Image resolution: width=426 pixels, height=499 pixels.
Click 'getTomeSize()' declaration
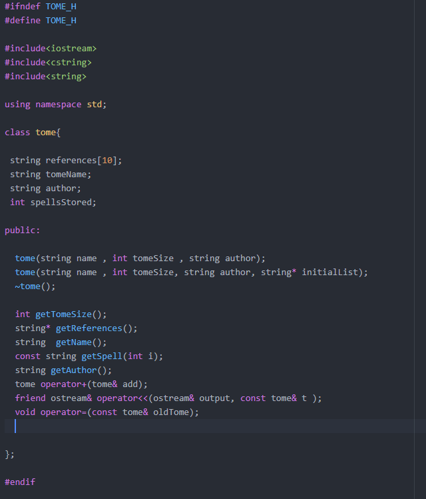pyautogui.click(x=61, y=314)
